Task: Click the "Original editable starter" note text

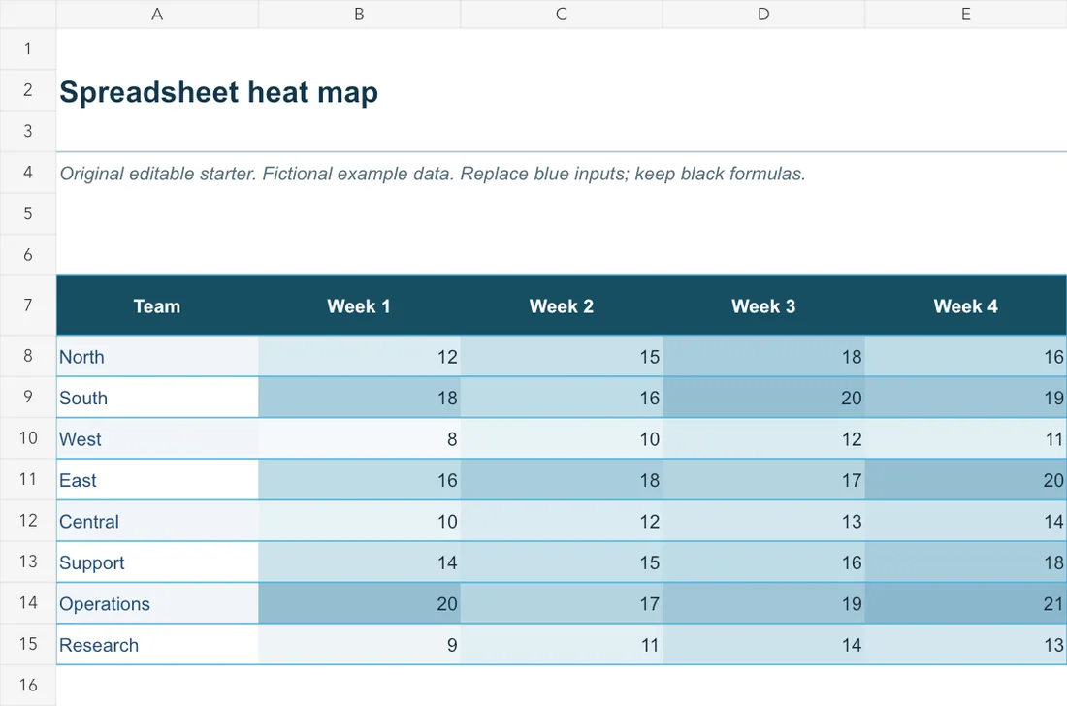Action: (x=433, y=175)
